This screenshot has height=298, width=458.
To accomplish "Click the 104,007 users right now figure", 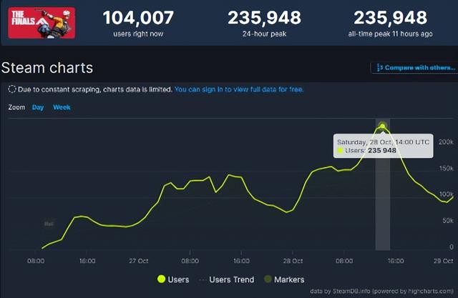I will click(138, 17).
